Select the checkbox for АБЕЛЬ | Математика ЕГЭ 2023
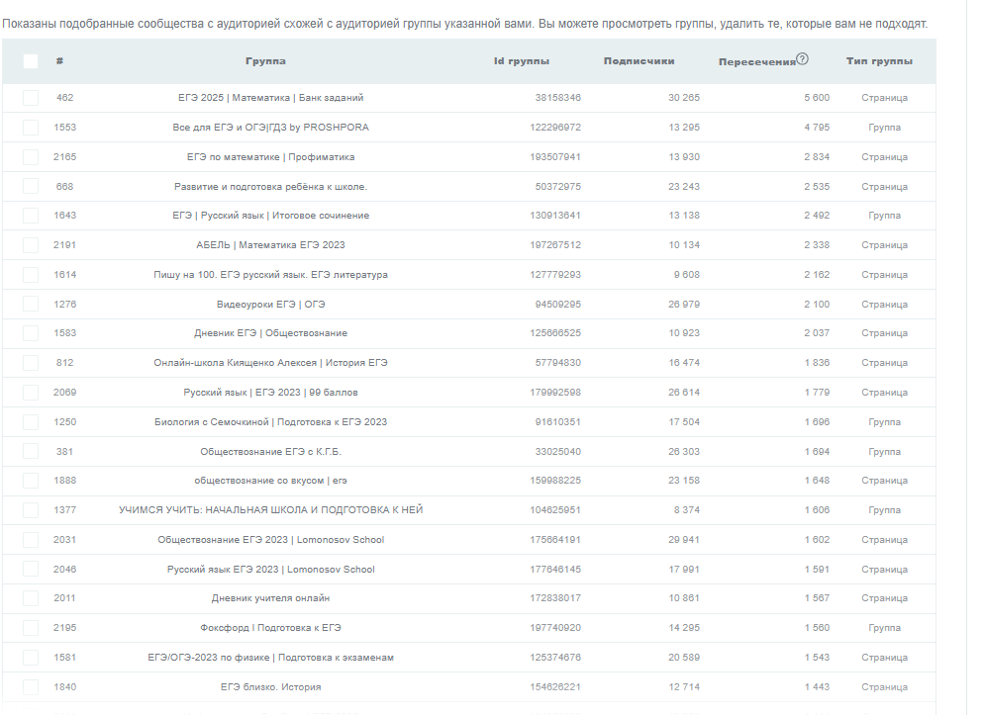Viewport: 985px width, 715px height. [31, 245]
